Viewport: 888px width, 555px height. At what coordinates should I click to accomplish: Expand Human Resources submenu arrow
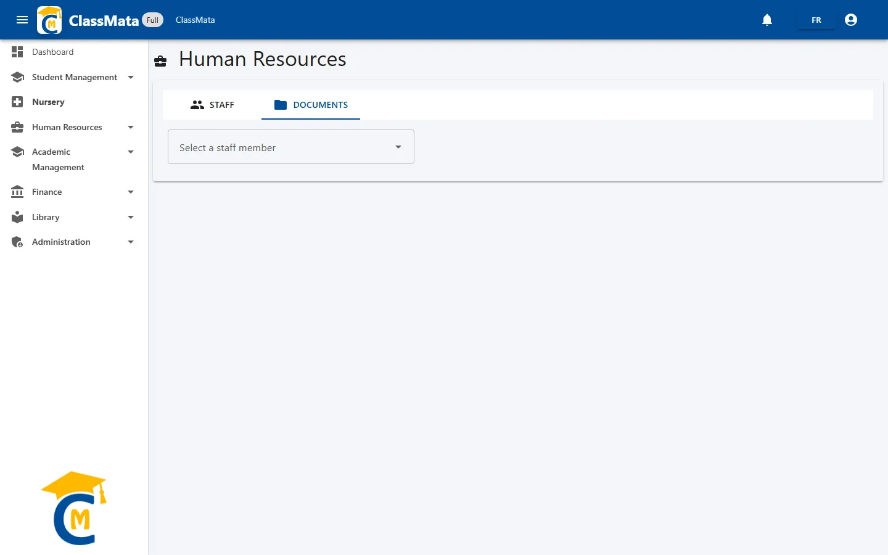(131, 127)
